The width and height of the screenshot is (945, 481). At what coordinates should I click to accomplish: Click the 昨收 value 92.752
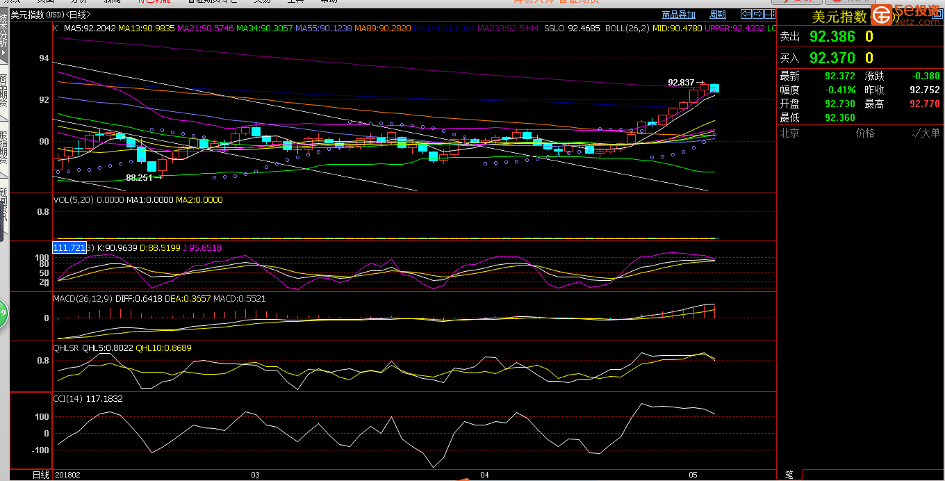tap(925, 90)
